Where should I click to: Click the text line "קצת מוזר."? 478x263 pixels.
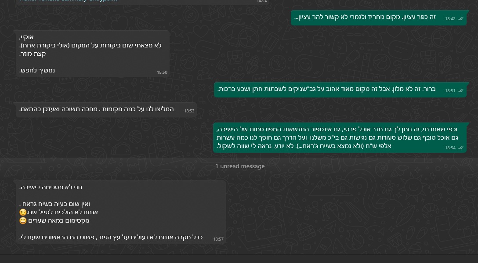point(33,54)
